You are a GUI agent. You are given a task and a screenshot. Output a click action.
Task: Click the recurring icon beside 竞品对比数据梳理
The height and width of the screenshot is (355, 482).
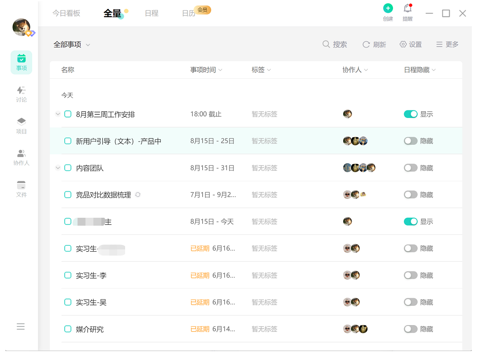point(138,194)
